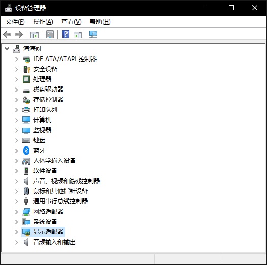Click the Properties toolbar icon
The image size is (267, 265).
[x=50, y=34]
